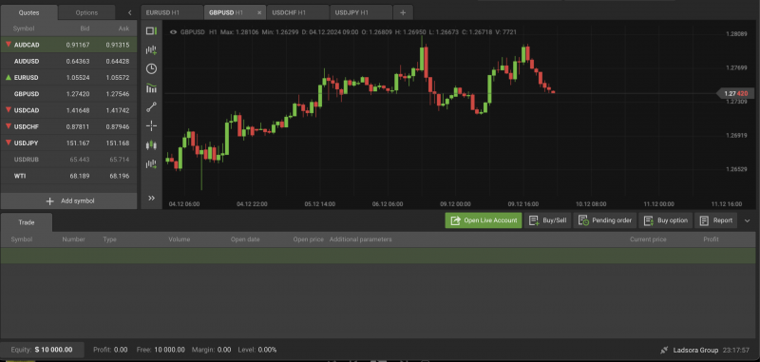760x362 pixels.
Task: Switch to the Options tab
Action: (x=86, y=12)
